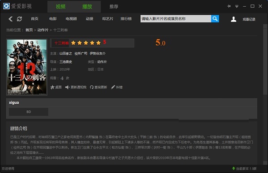Click actor link 役所广司
Screen dimensions: 268x173
(x=81, y=54)
